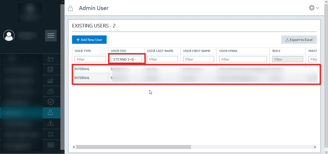Viewport: 328px width, 154px height.
Task: Click the USER TYPE filter field
Action: (x=90, y=59)
